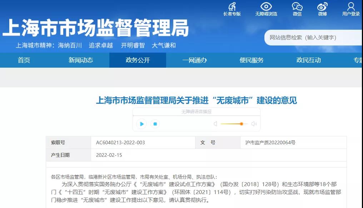
Task: Open the 一网通办 menu
Action: [x=195, y=60]
